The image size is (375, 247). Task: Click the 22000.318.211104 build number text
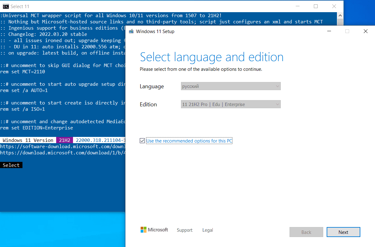tap(100, 140)
